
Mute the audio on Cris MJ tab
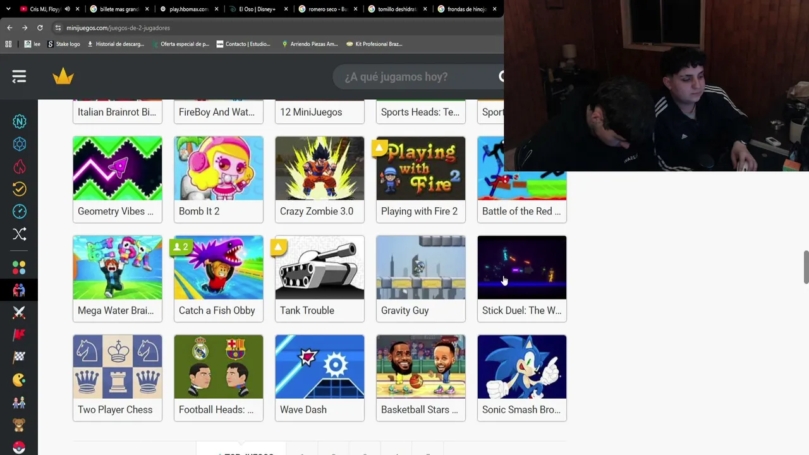(x=67, y=9)
